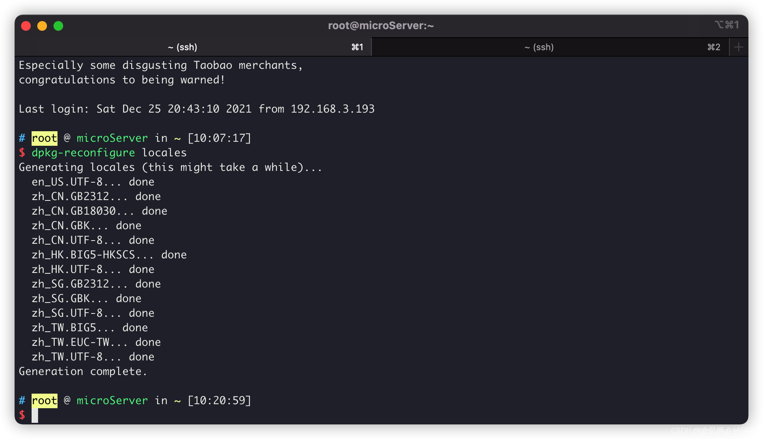Click the dpkg-reconfigure command text
Image resolution: width=763 pixels, height=439 pixels.
pos(83,153)
